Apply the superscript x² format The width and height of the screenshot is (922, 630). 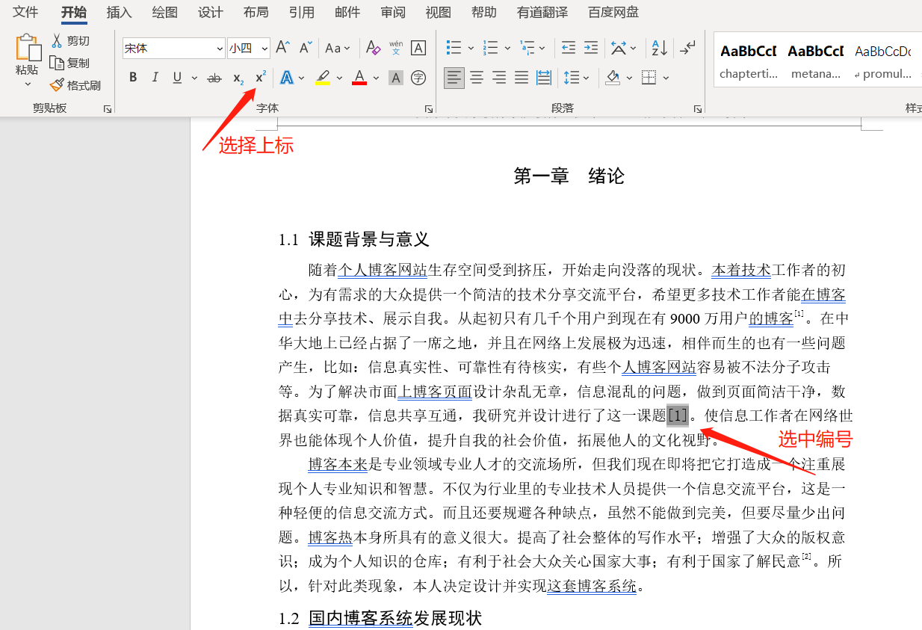[x=261, y=78]
